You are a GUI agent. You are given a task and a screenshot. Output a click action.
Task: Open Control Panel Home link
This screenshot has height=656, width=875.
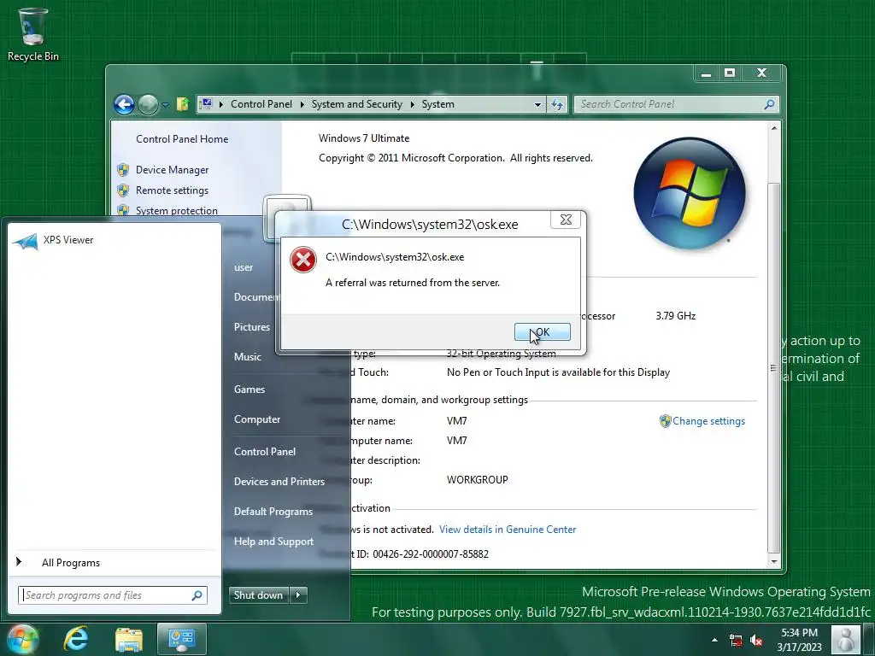click(182, 139)
